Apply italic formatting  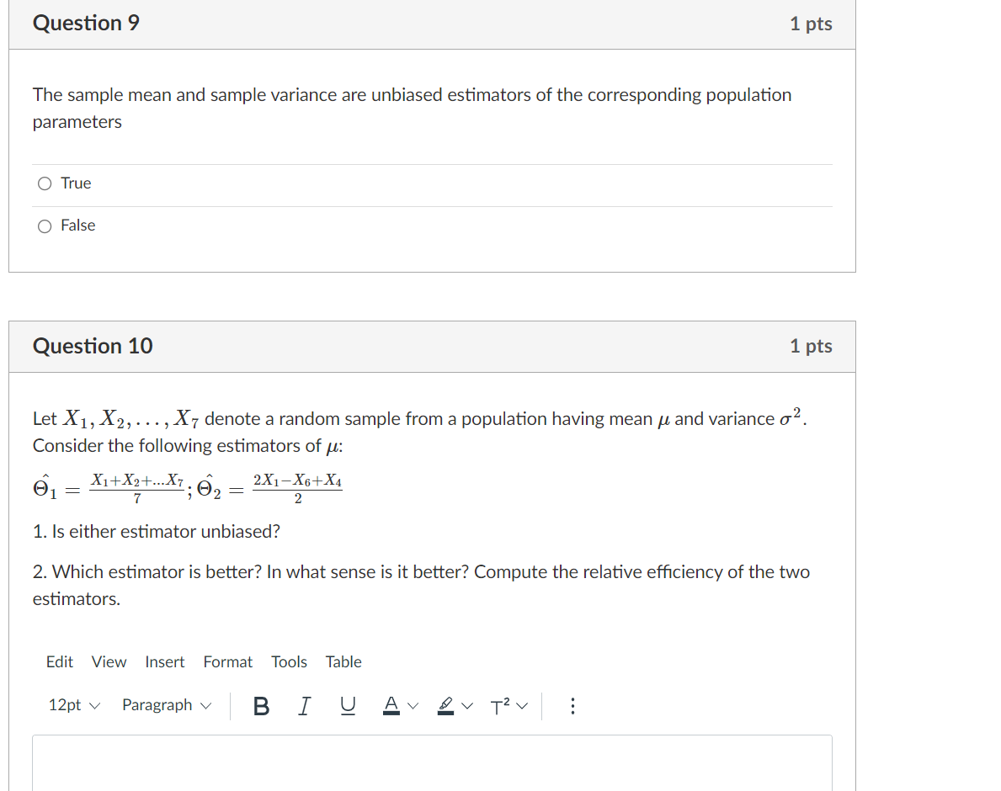[x=304, y=706]
